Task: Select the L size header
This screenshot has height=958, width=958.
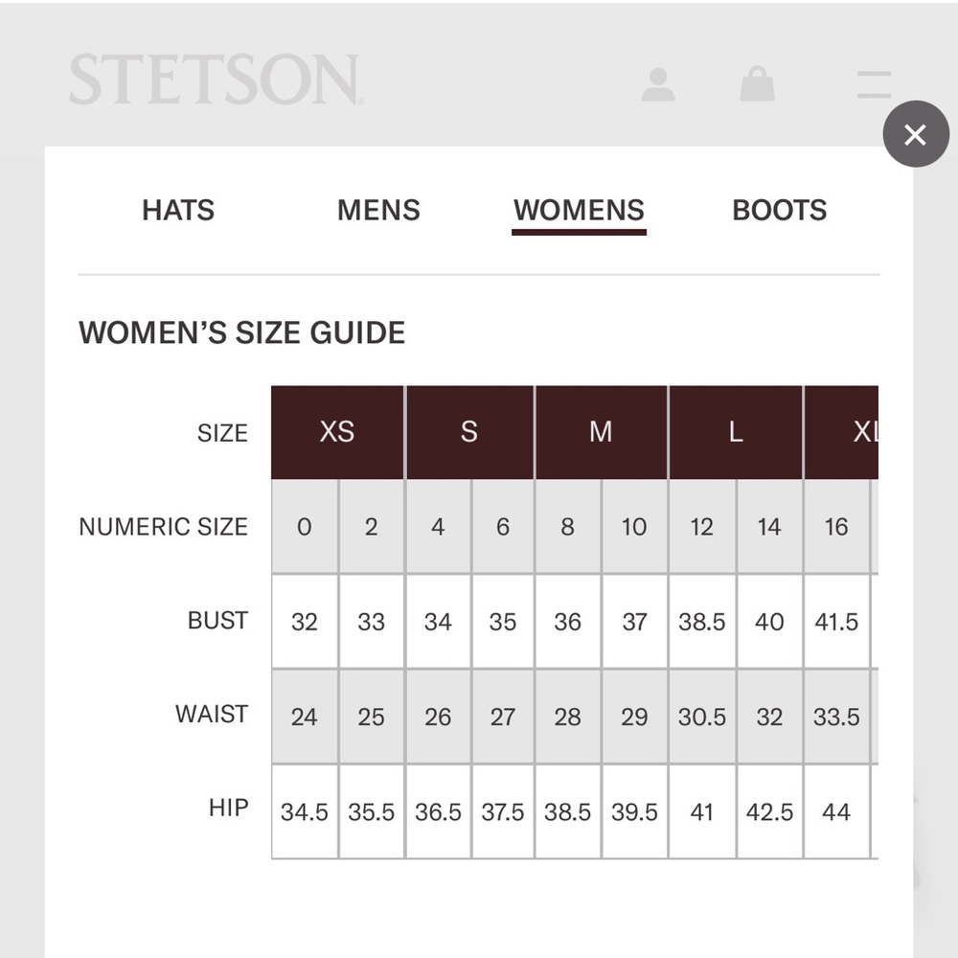Action: tap(736, 432)
